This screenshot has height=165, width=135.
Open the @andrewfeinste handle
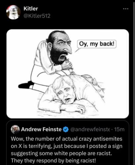point(90,129)
